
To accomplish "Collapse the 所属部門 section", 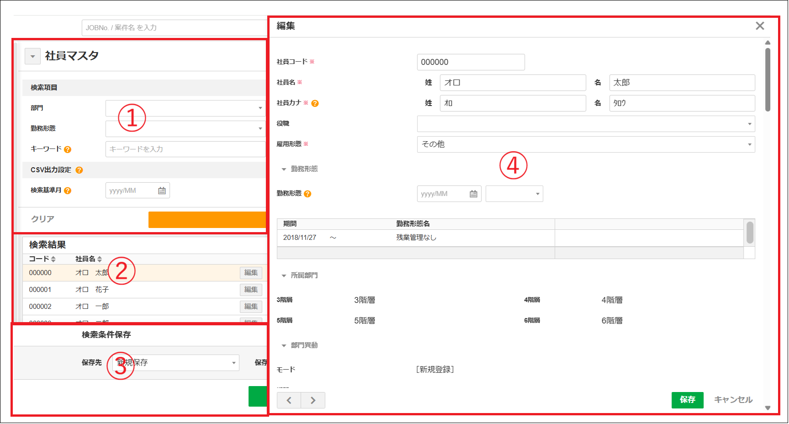I will [284, 276].
